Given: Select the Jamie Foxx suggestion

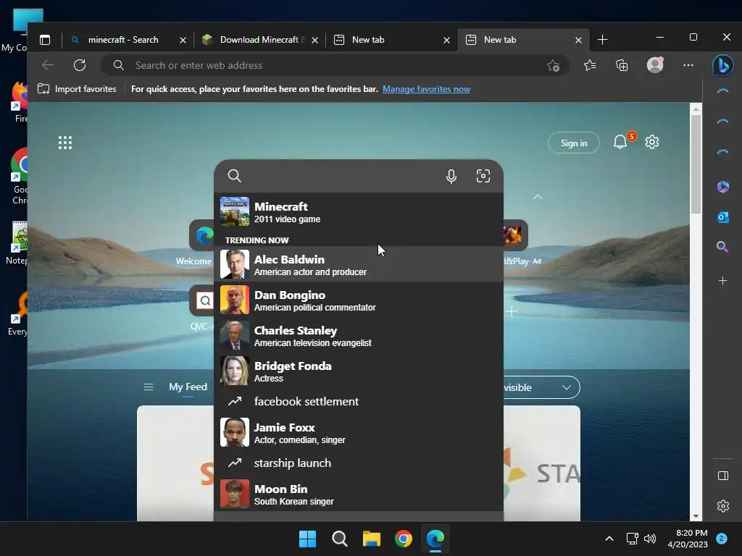Looking at the screenshot, I should (359, 432).
